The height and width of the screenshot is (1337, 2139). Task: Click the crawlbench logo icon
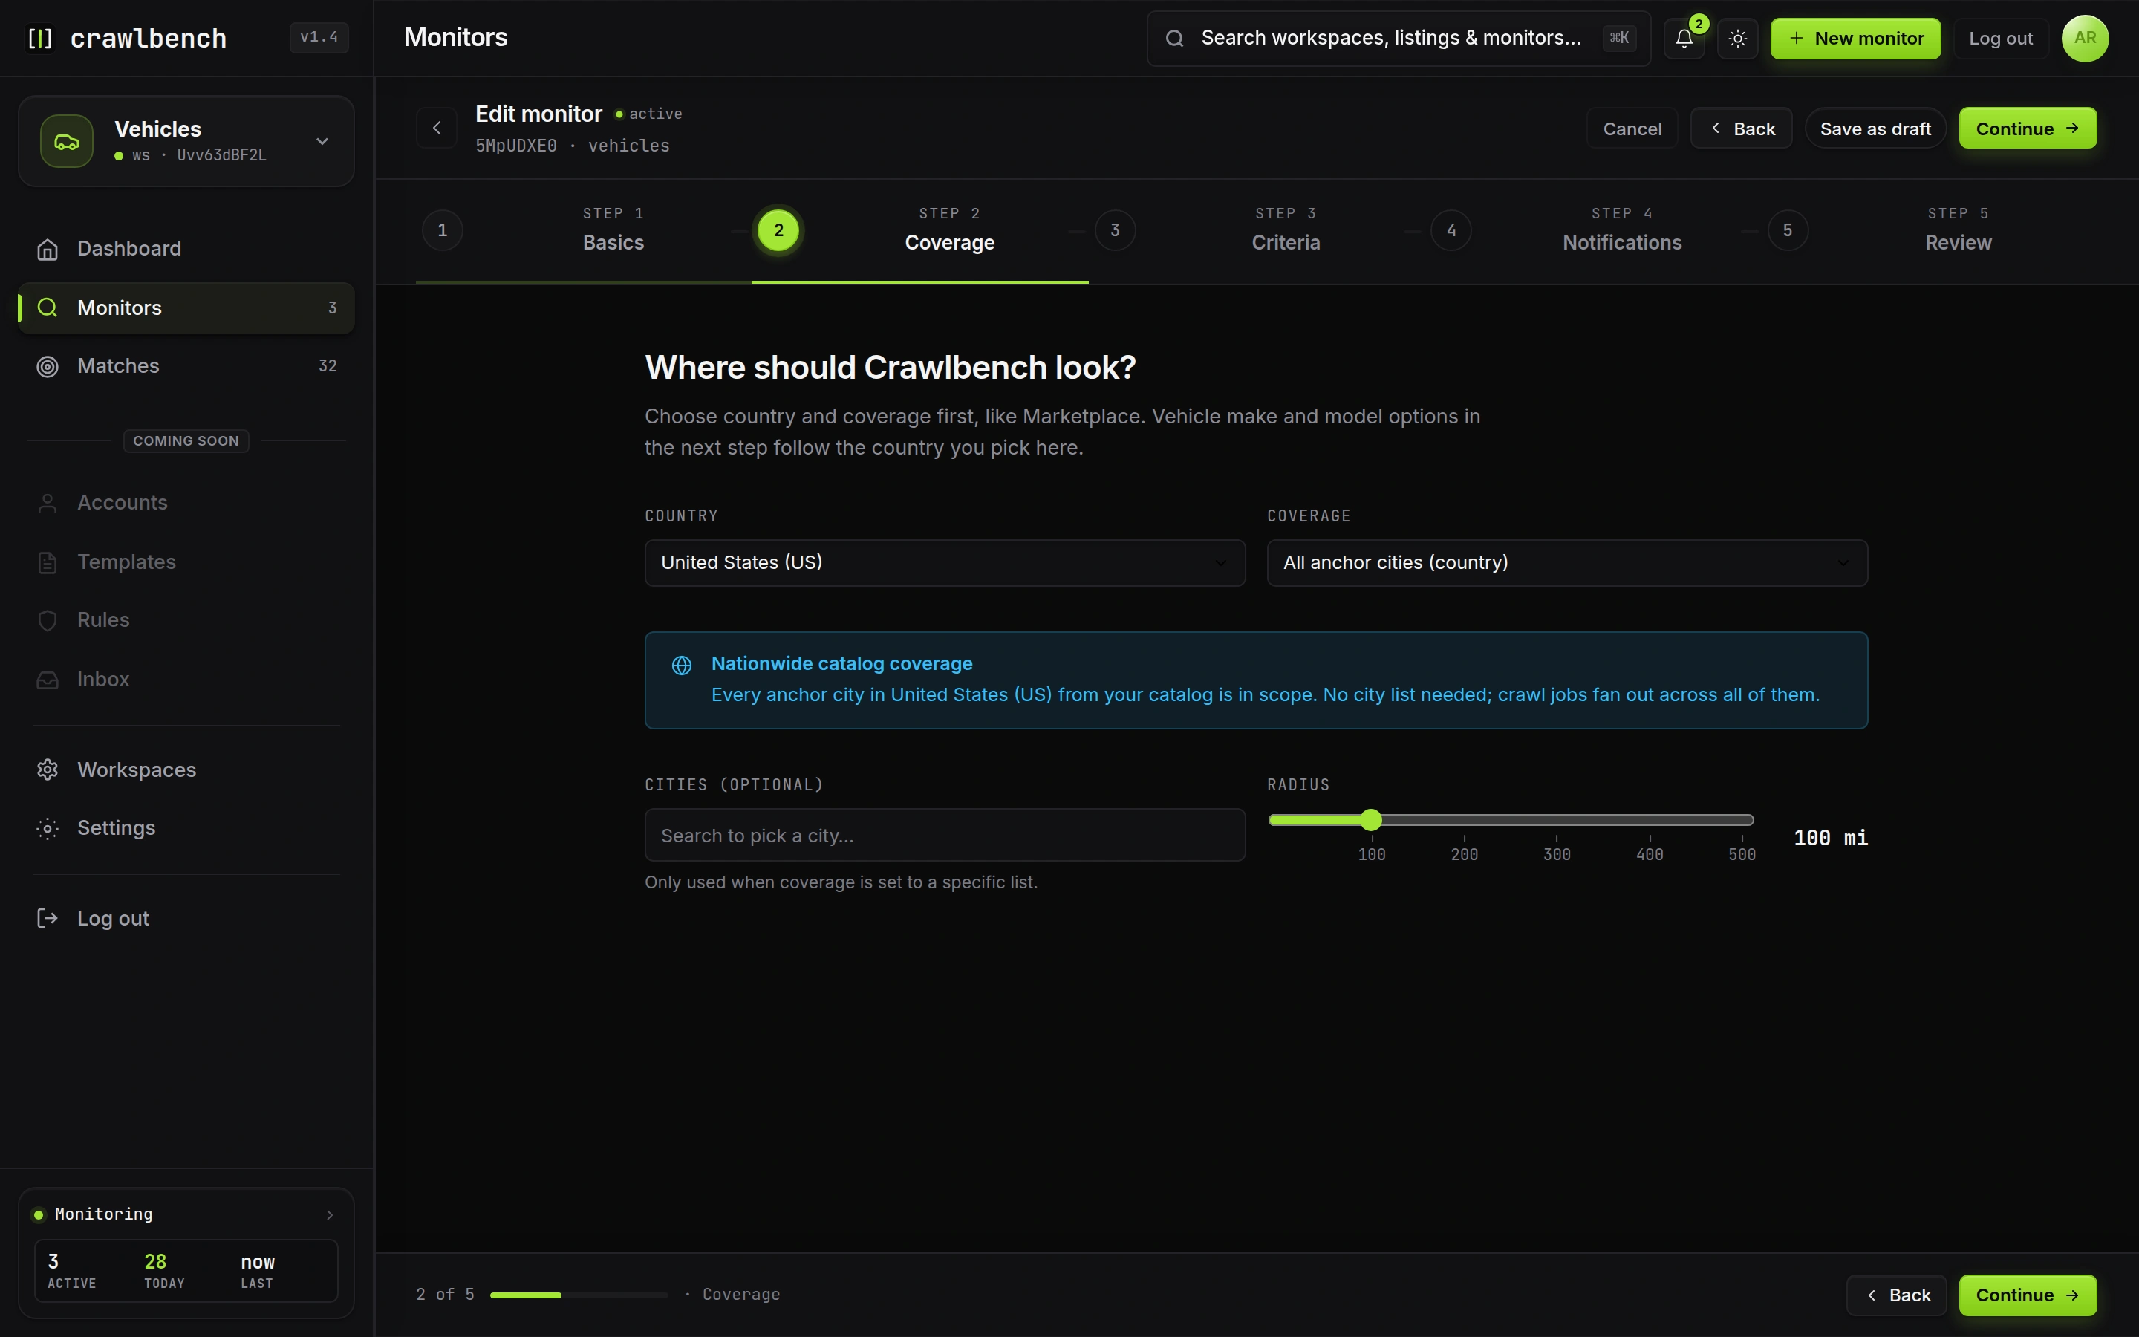40,38
